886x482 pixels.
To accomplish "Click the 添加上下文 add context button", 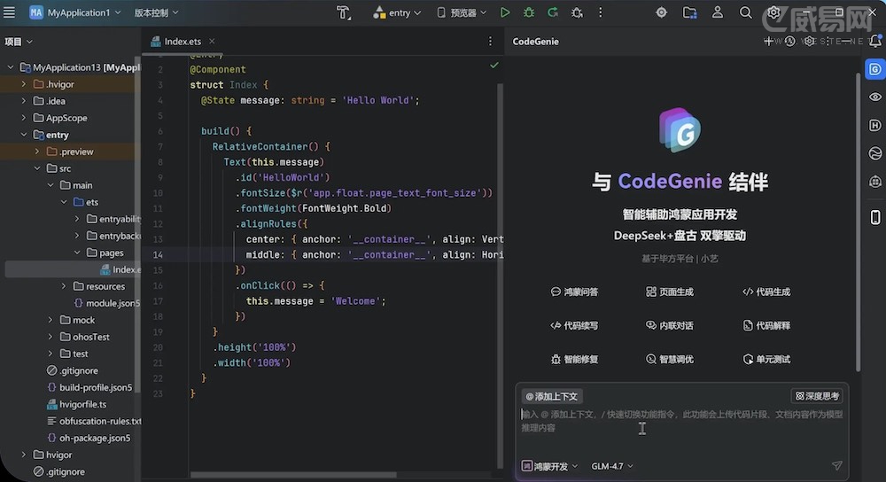I will click(x=551, y=396).
